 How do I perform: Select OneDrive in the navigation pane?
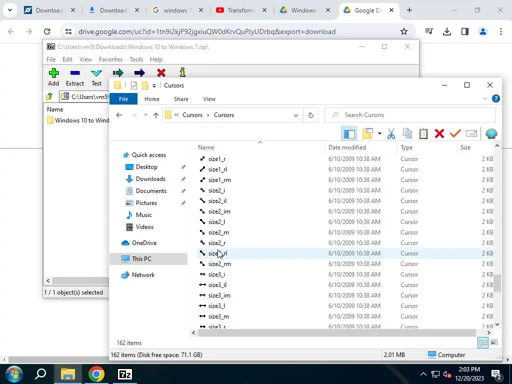(144, 243)
